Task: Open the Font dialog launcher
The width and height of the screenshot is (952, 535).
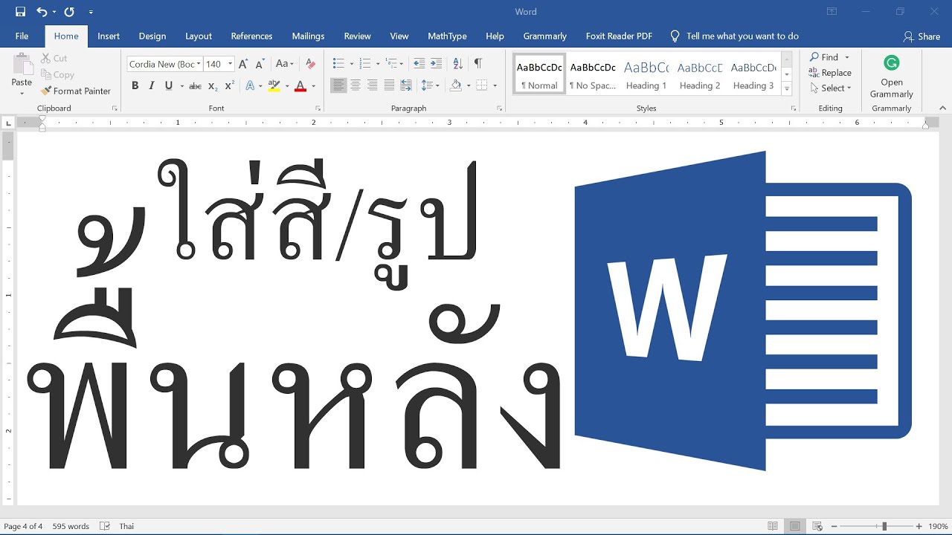Action: [x=318, y=108]
